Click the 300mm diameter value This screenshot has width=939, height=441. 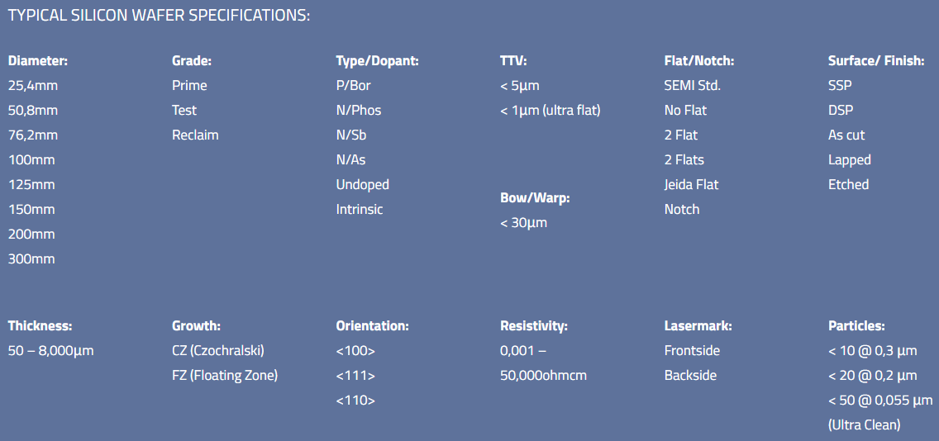click(31, 259)
